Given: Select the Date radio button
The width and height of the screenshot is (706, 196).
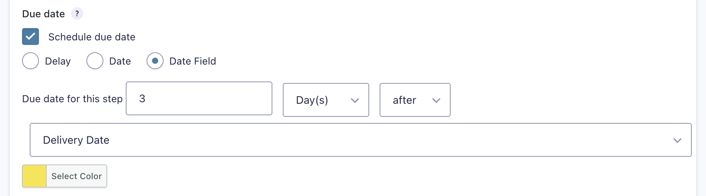Looking at the screenshot, I should point(95,61).
